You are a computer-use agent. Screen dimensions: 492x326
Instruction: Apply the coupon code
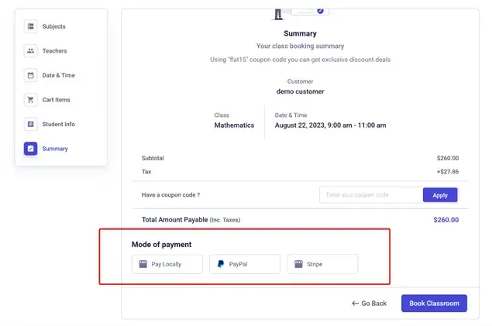click(x=440, y=195)
